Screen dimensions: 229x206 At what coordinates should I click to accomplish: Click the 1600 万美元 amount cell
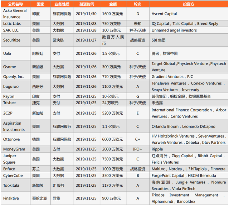(112, 14)
